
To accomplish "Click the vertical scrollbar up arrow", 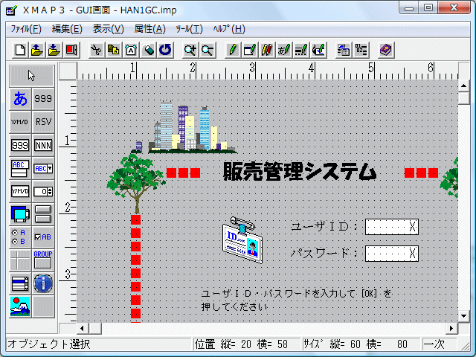I will (x=463, y=86).
